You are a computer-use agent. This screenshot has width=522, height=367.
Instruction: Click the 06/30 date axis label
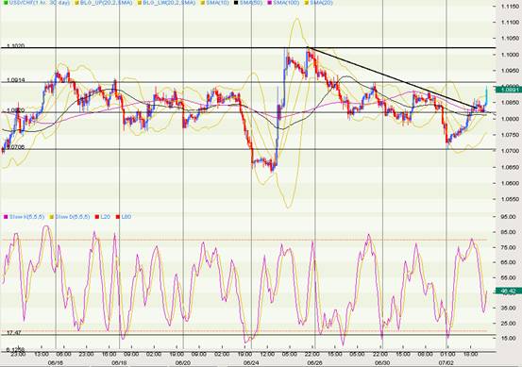(382, 362)
